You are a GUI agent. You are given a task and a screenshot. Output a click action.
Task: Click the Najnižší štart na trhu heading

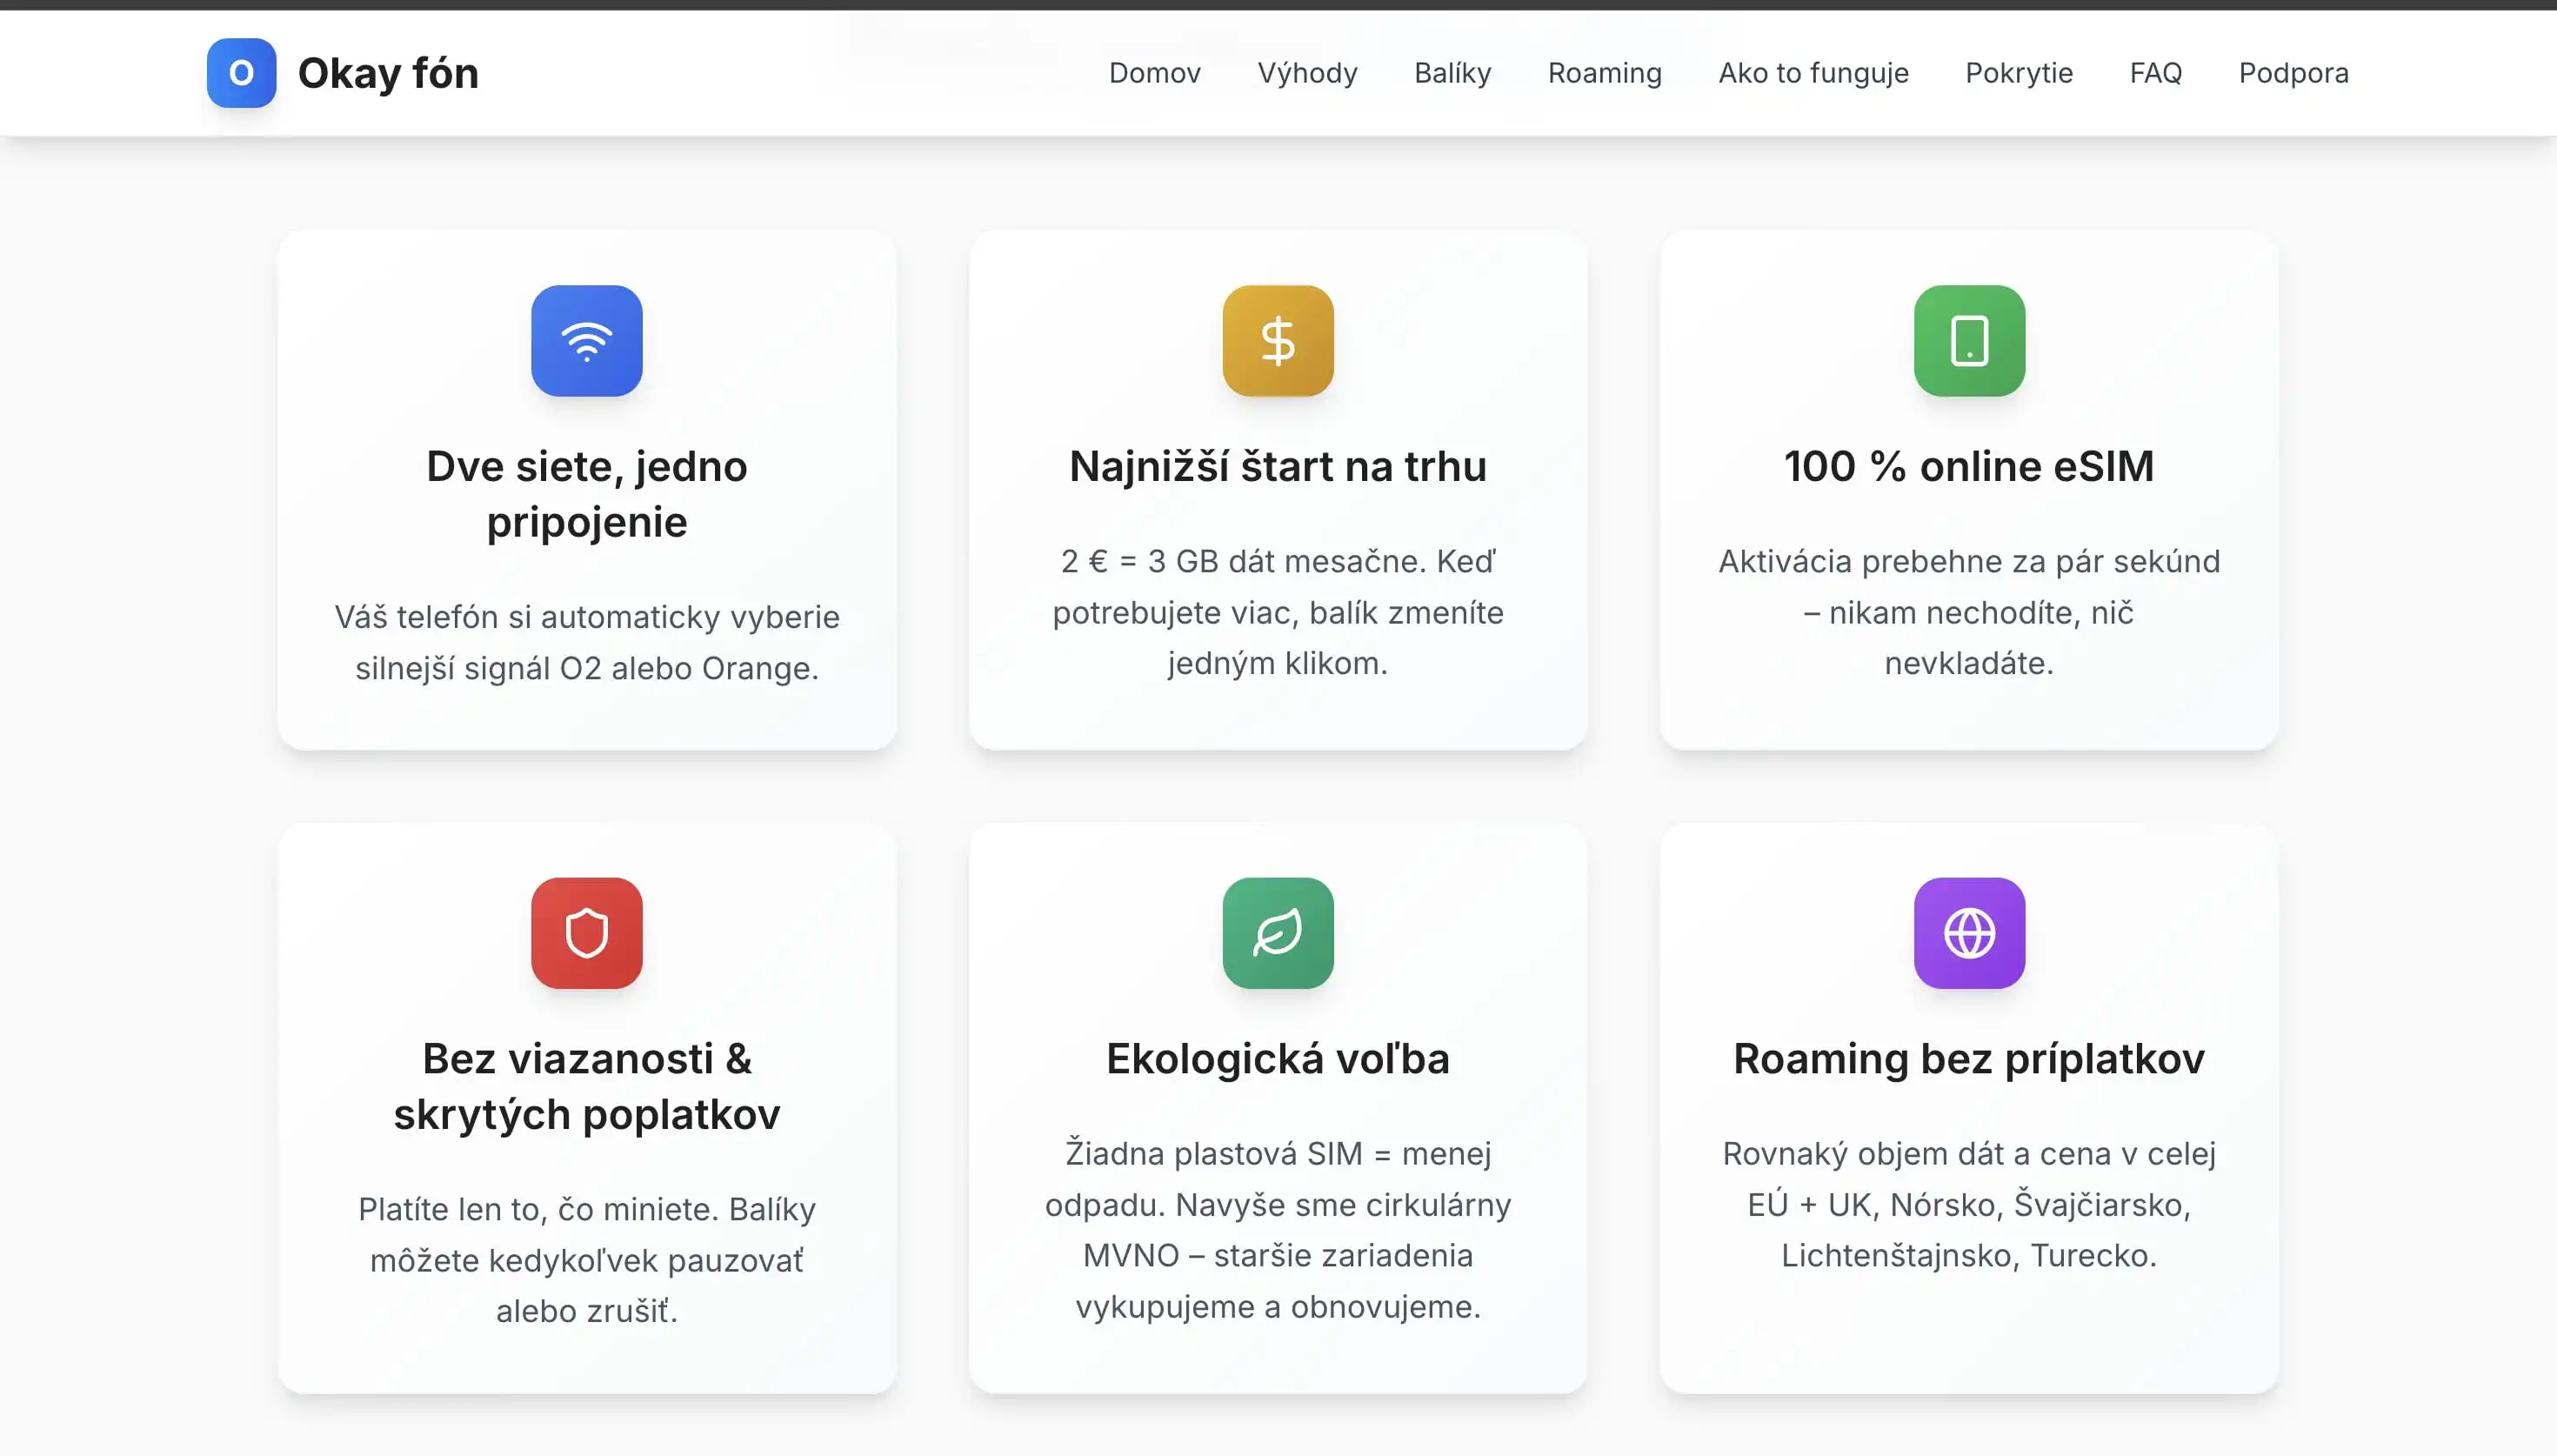click(1278, 467)
